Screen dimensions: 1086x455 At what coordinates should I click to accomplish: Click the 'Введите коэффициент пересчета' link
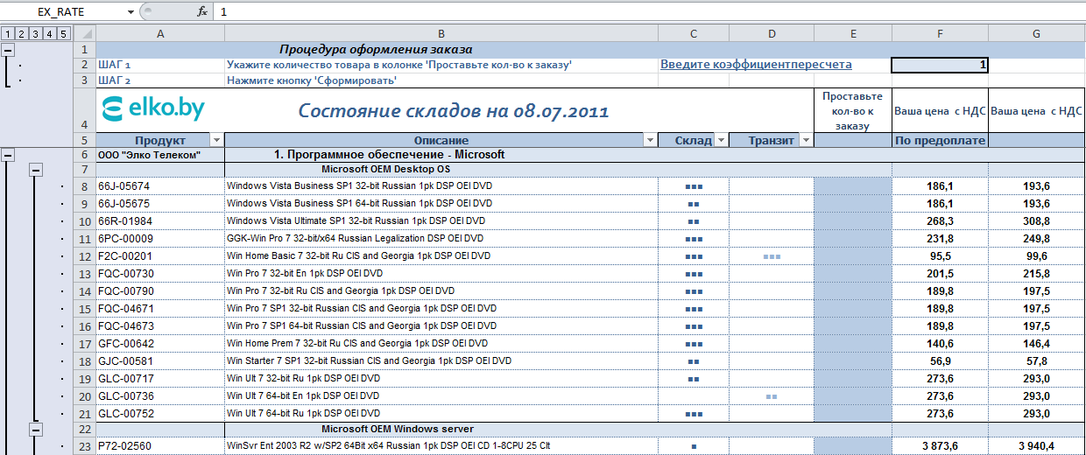coord(756,65)
